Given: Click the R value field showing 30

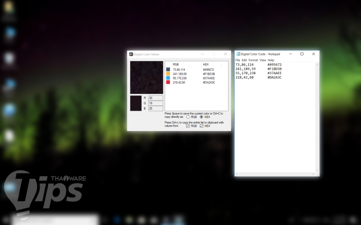Looking at the screenshot, I should click(x=156, y=98).
